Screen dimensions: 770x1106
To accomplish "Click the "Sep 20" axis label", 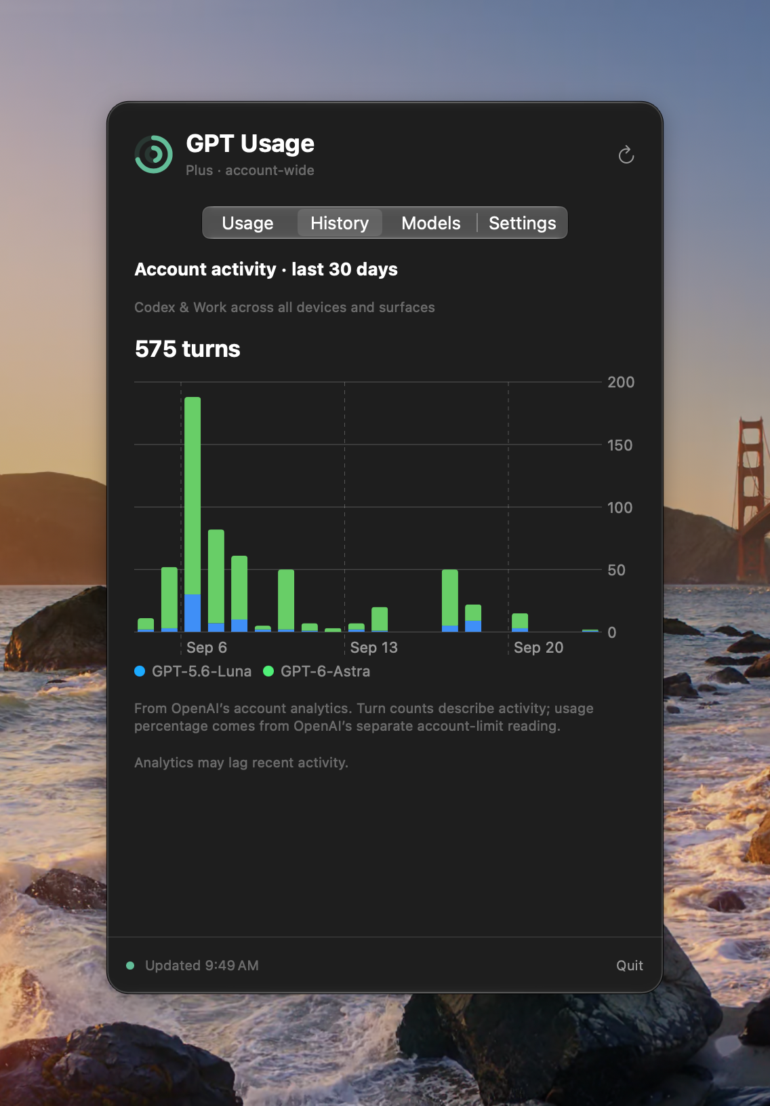I will 539,647.
